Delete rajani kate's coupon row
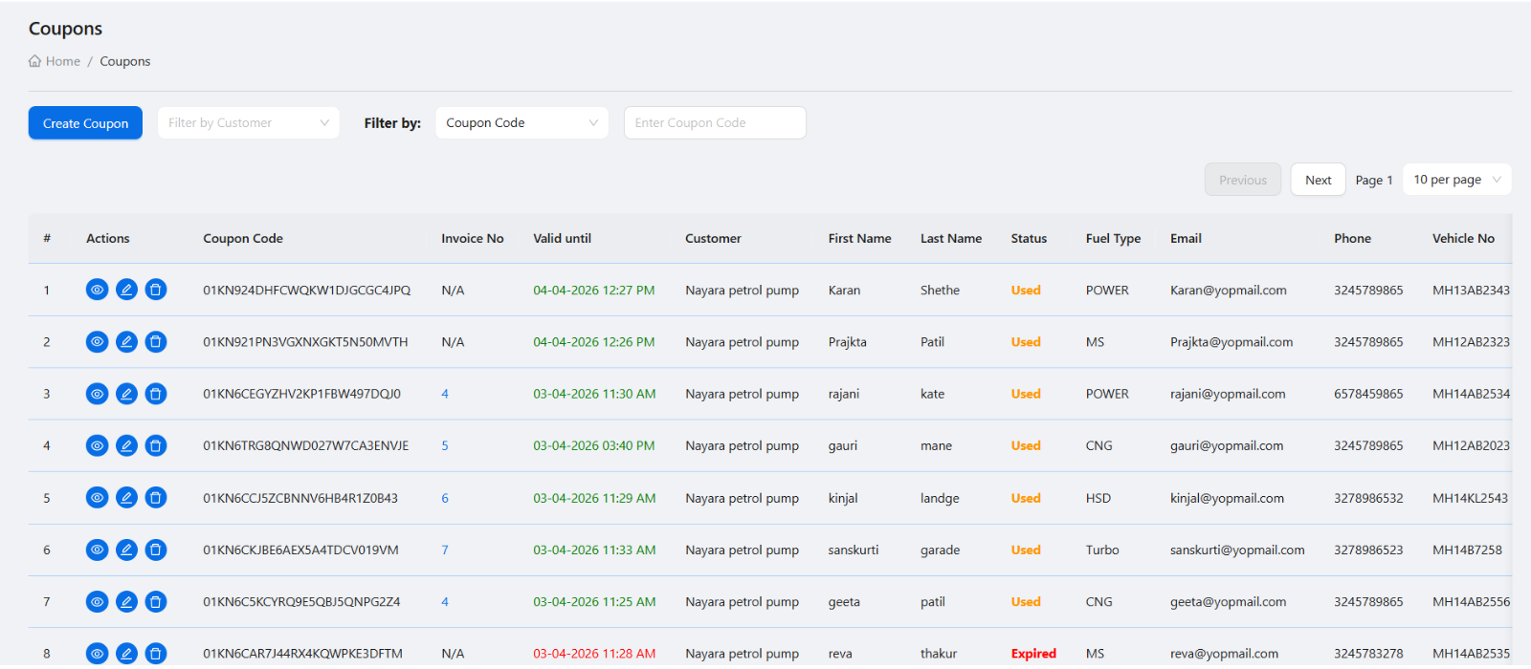1531x669 pixels. [x=156, y=394]
